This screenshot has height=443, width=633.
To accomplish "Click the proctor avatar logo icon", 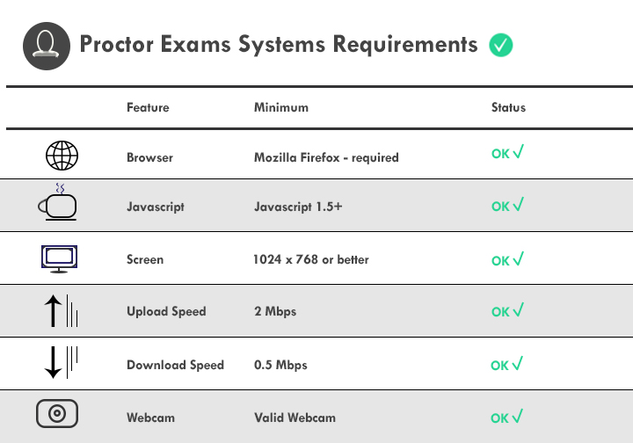I will coord(47,46).
